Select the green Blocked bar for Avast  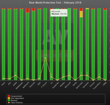tap(4, 45)
